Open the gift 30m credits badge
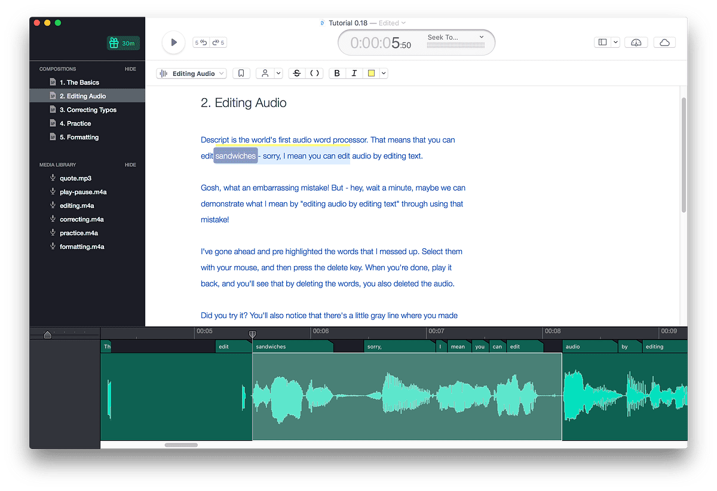The height and width of the screenshot is (491, 717). [x=123, y=43]
